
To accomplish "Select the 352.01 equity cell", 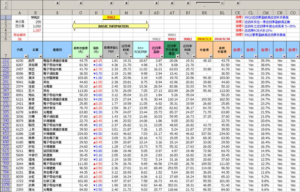I will (x=172, y=185).
